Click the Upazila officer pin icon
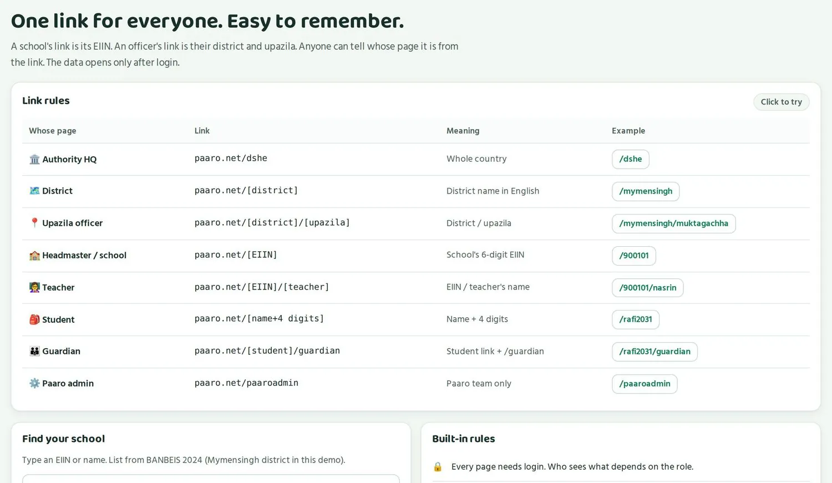This screenshot has height=483, width=832. (x=34, y=223)
